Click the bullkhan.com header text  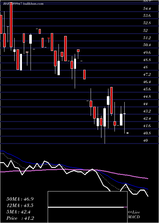[33, 4]
